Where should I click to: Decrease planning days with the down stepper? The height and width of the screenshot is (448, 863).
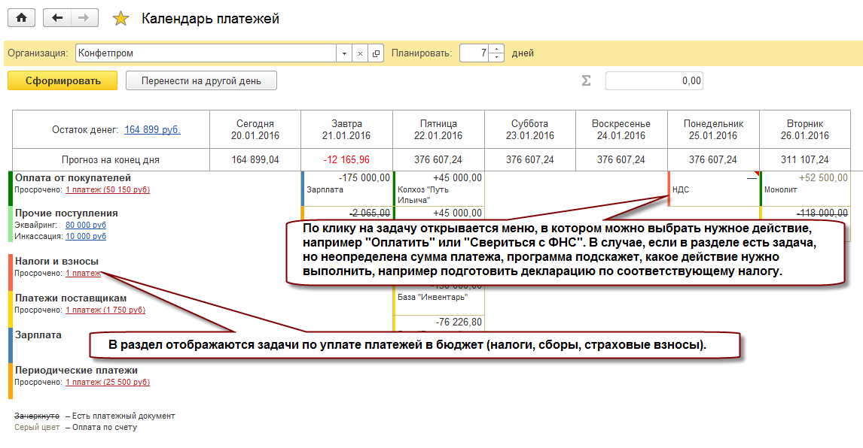pos(496,58)
